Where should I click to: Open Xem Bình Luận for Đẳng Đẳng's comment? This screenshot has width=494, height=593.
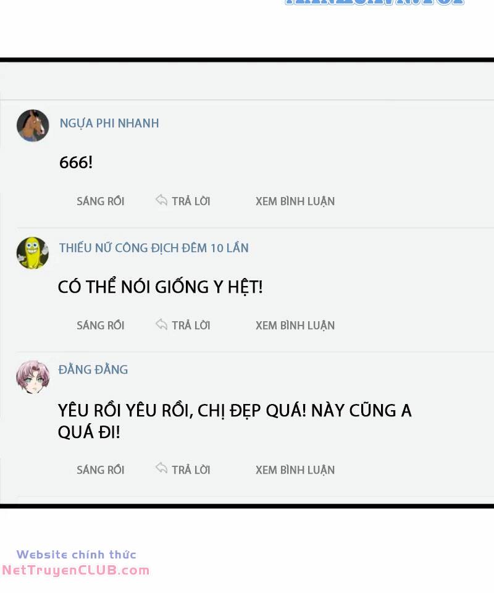[295, 470]
